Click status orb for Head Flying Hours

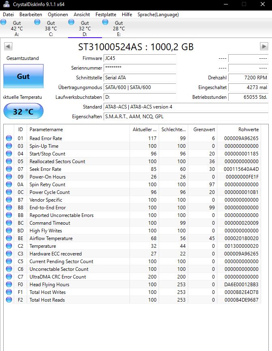[x=9, y=285]
